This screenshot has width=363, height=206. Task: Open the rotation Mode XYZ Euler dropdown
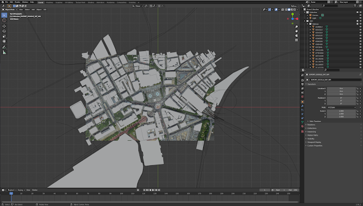(341, 107)
